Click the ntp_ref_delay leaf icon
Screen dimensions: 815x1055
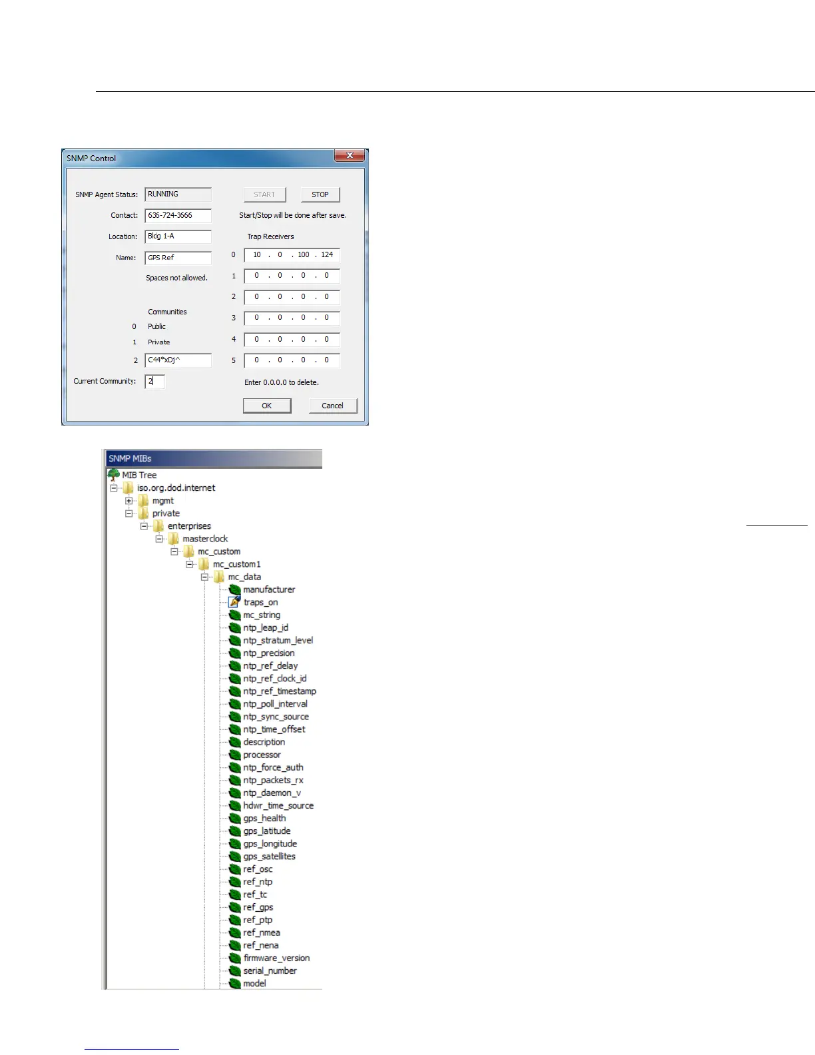[234, 665]
